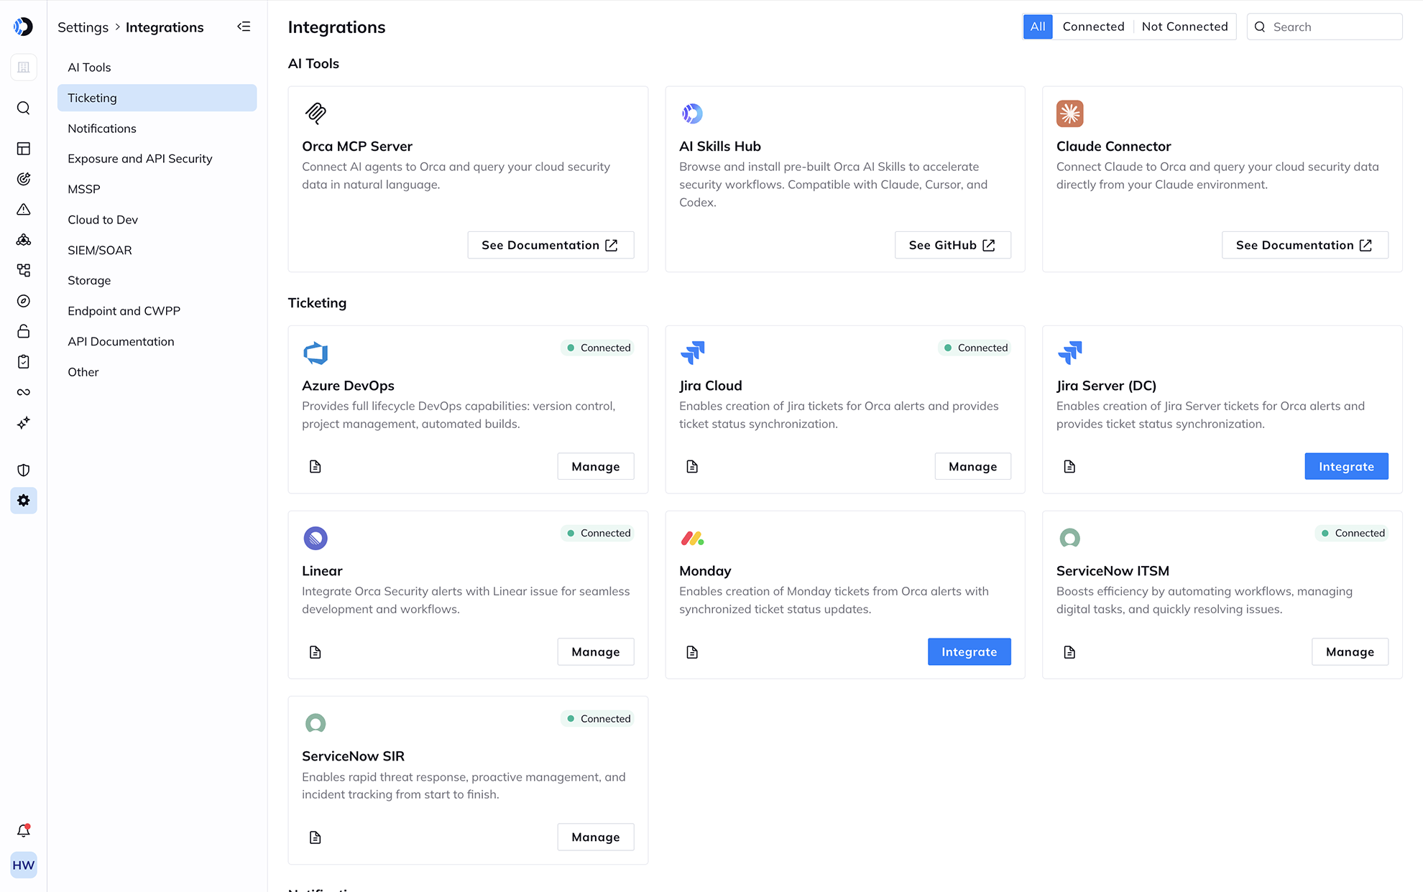Image resolution: width=1423 pixels, height=892 pixels.
Task: Open AI Tools in settings sidebar
Action: pos(157,68)
